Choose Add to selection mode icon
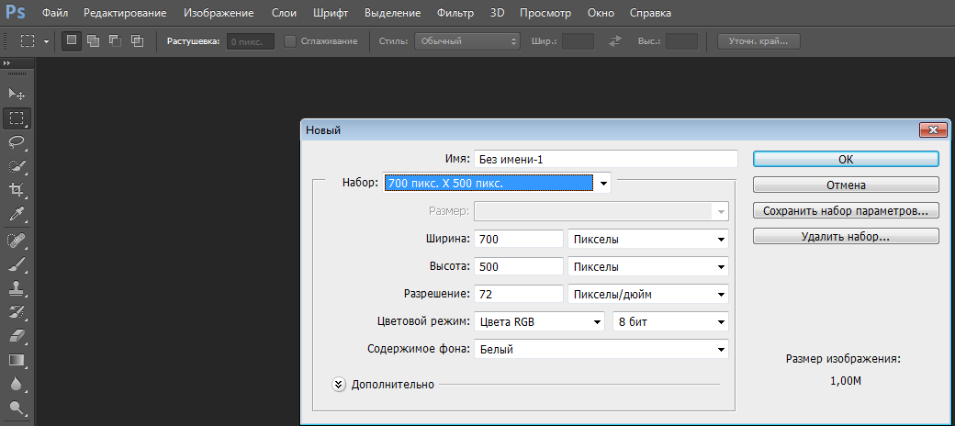955x426 pixels. pyautogui.click(x=93, y=40)
